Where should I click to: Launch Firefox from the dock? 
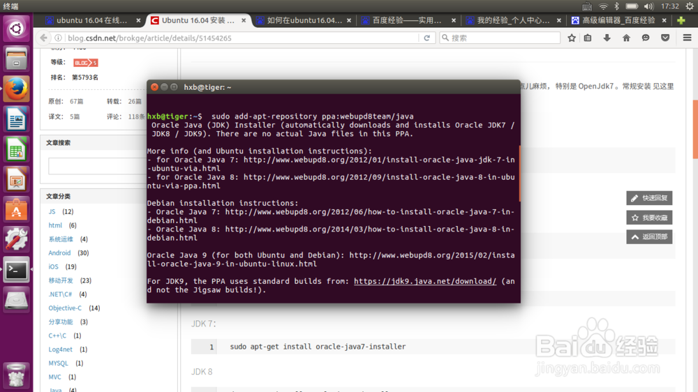pos(17,89)
